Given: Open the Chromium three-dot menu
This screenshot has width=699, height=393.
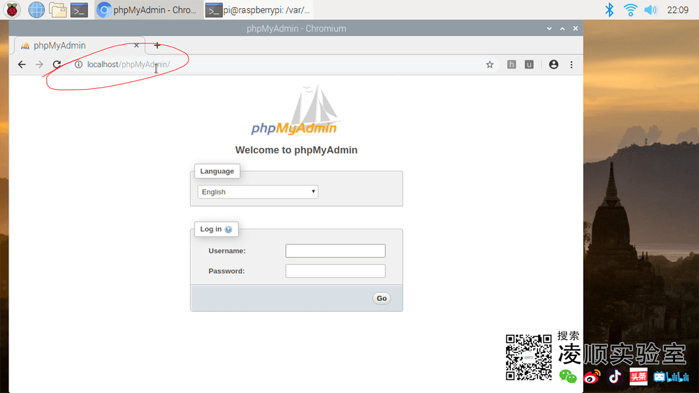Looking at the screenshot, I should tap(571, 64).
